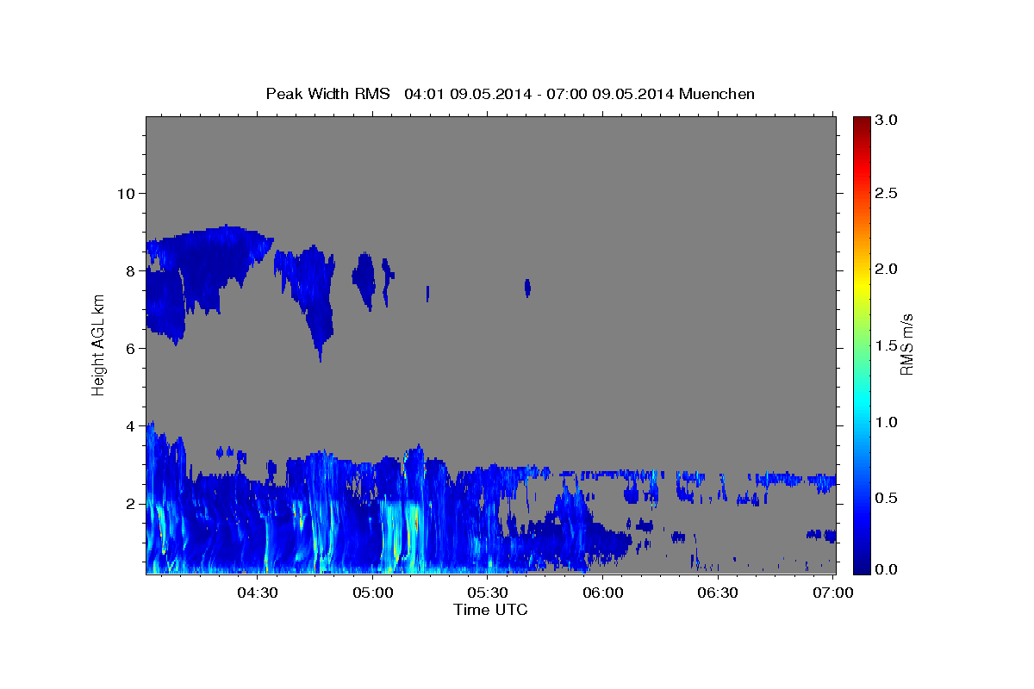Image resolution: width=1034 pixels, height=689 pixels.
Task: Click the colorbar value 2.0
Action: click(x=887, y=269)
